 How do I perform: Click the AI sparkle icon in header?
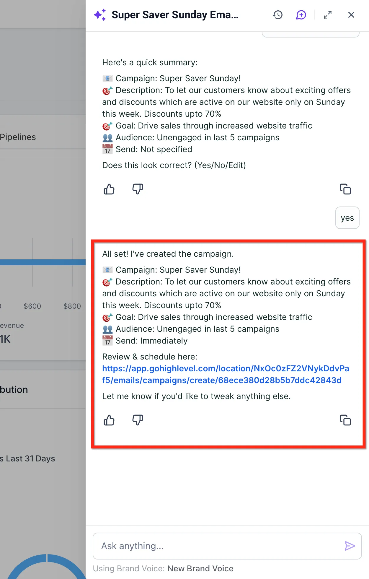pos(100,15)
